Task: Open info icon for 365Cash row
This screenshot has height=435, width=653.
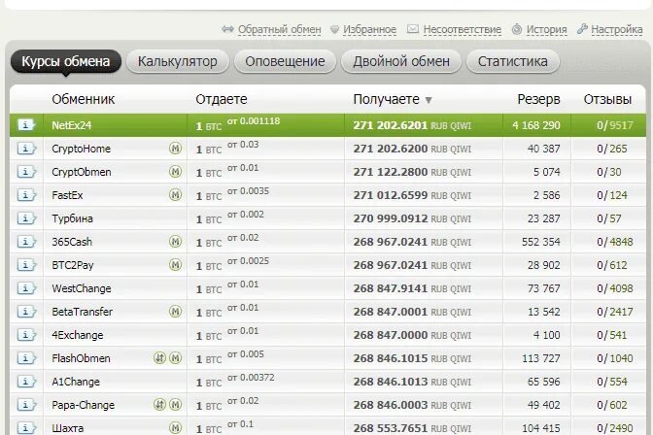Action: [26, 242]
